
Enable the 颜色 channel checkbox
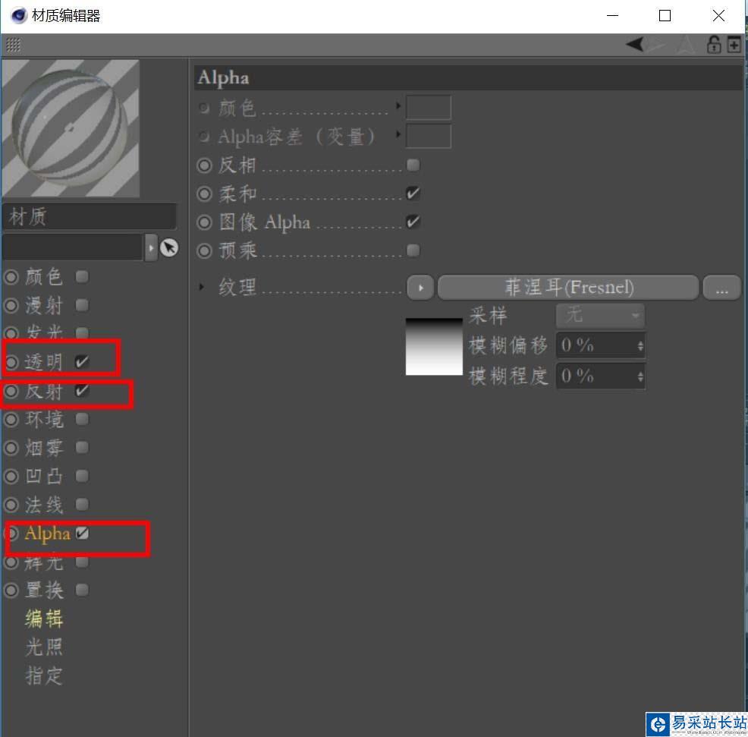[82, 276]
